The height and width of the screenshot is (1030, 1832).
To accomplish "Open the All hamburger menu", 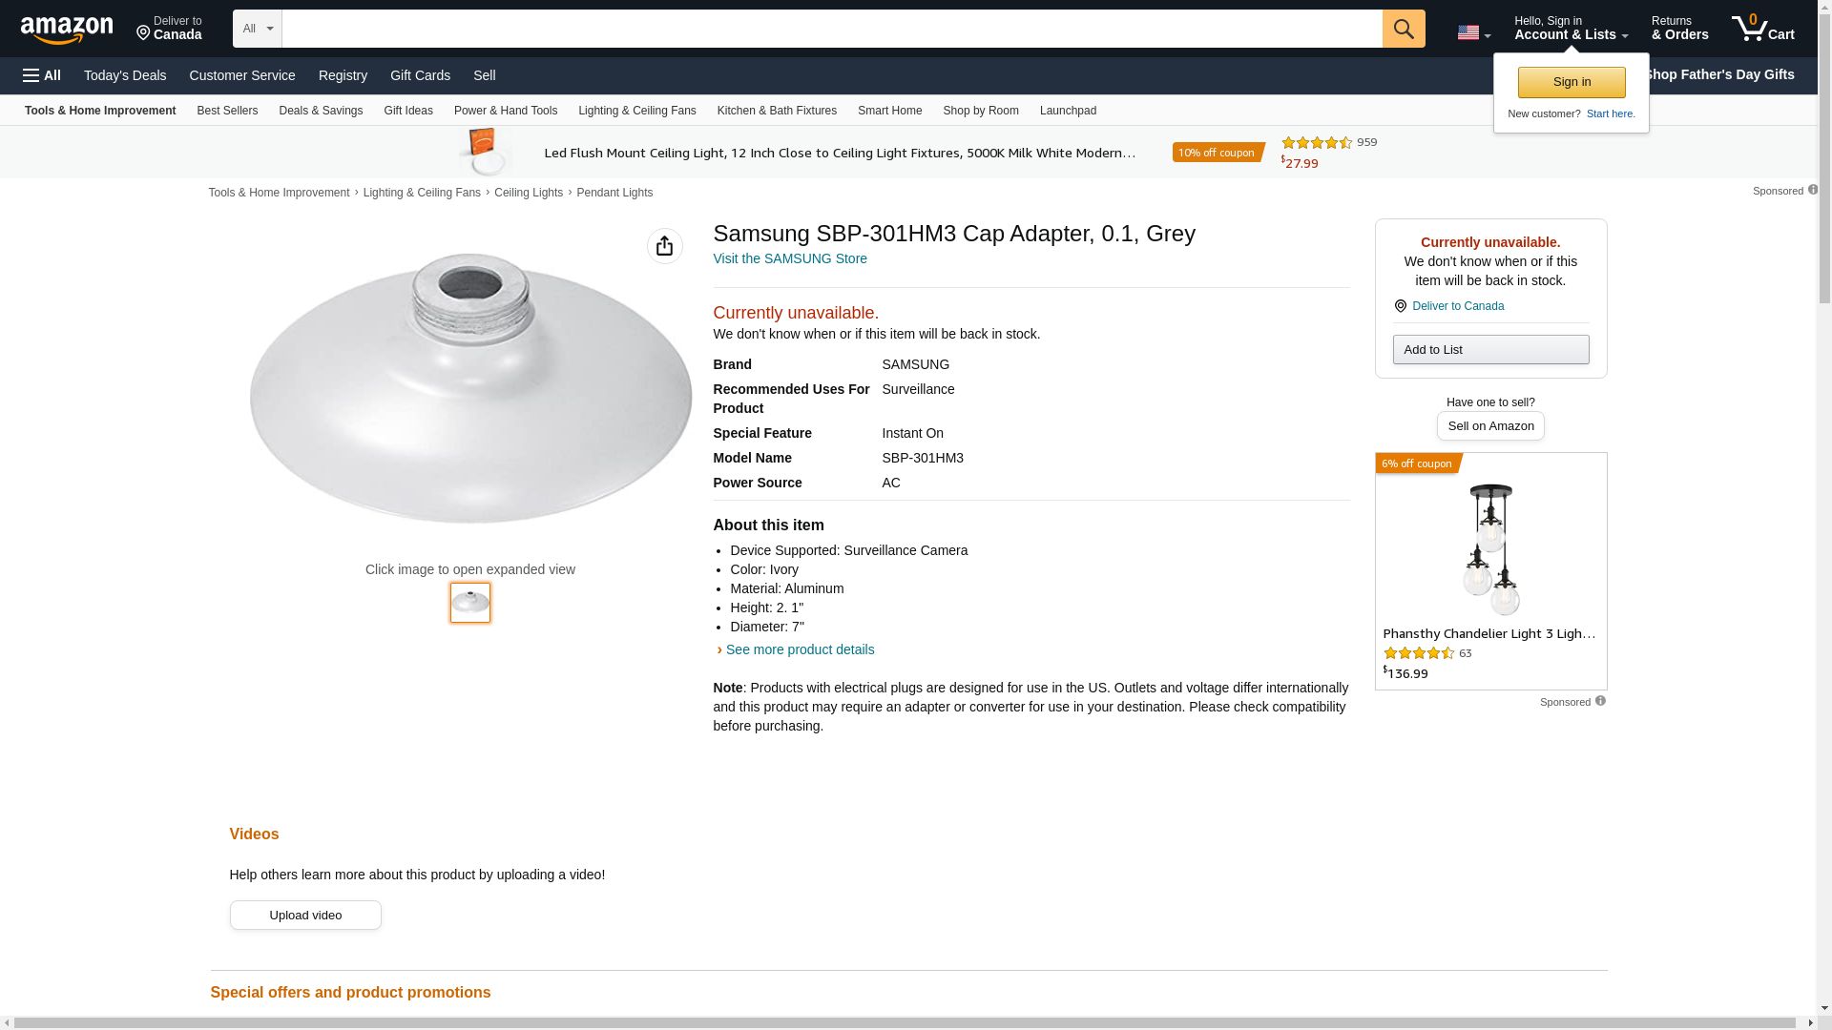I will pyautogui.click(x=42, y=75).
